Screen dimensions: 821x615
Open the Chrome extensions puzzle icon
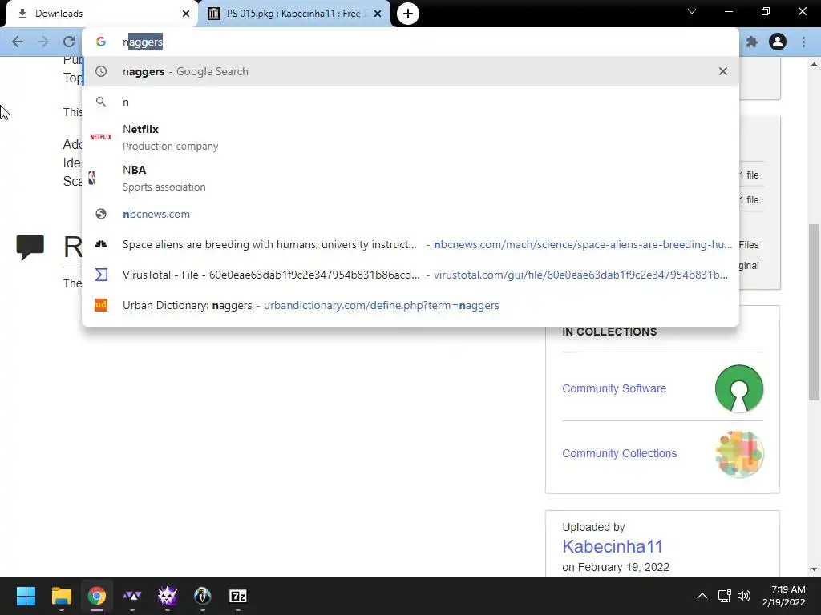click(x=752, y=42)
